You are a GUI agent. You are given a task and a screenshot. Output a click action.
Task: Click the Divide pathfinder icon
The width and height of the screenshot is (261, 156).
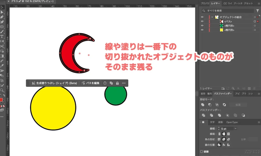[x=203, y=115]
